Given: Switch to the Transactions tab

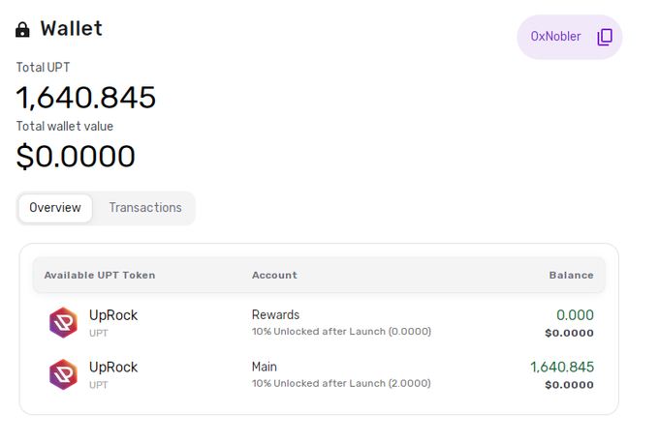Looking at the screenshot, I should [145, 208].
